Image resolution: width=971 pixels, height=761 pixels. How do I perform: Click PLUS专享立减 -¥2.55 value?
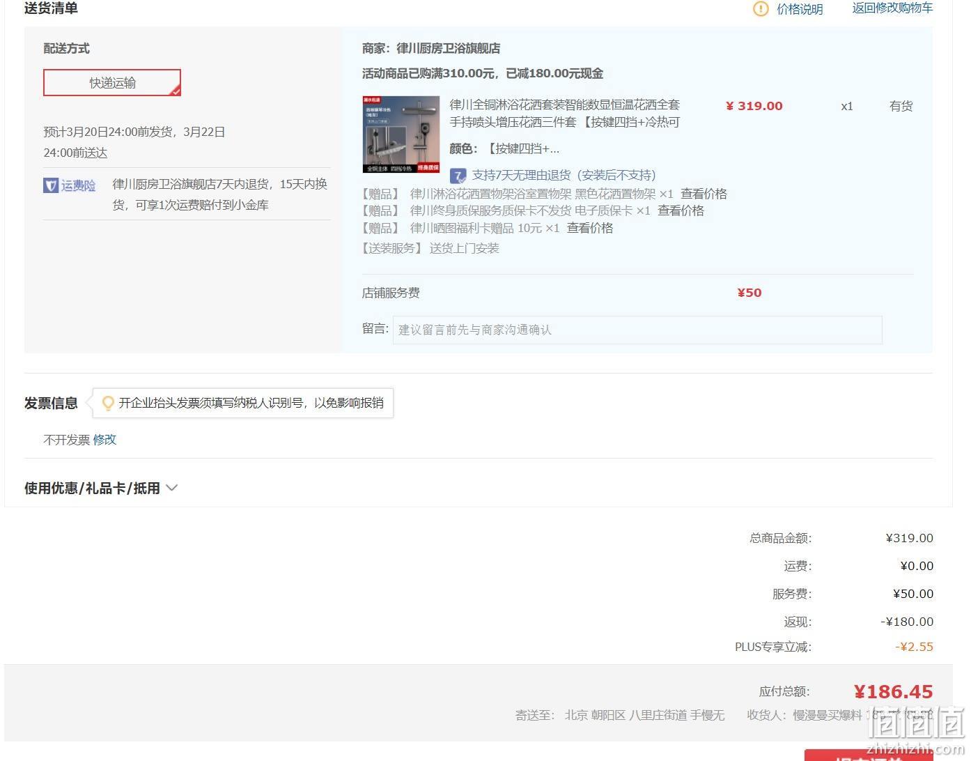(x=914, y=647)
